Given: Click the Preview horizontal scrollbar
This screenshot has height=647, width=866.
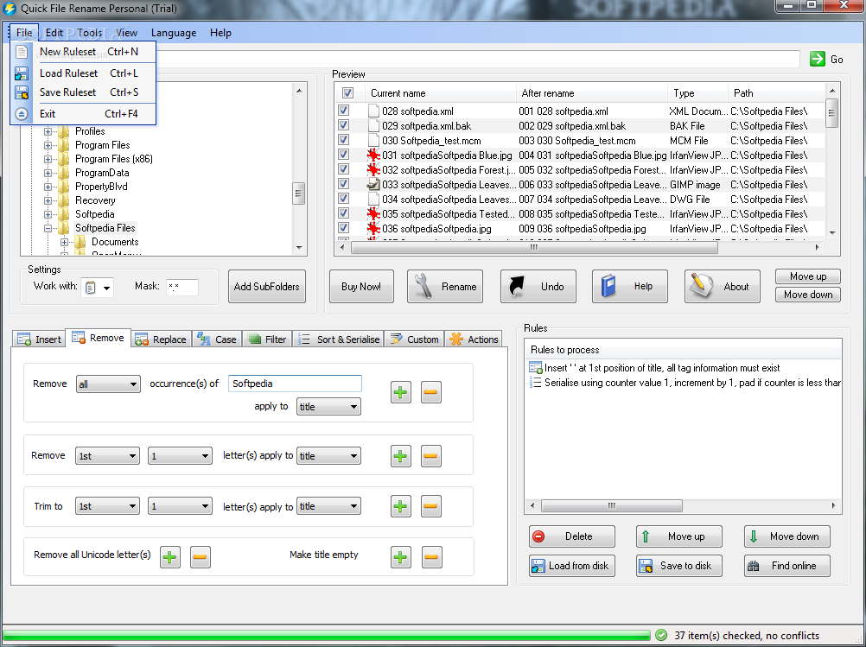Looking at the screenshot, I should 535,247.
